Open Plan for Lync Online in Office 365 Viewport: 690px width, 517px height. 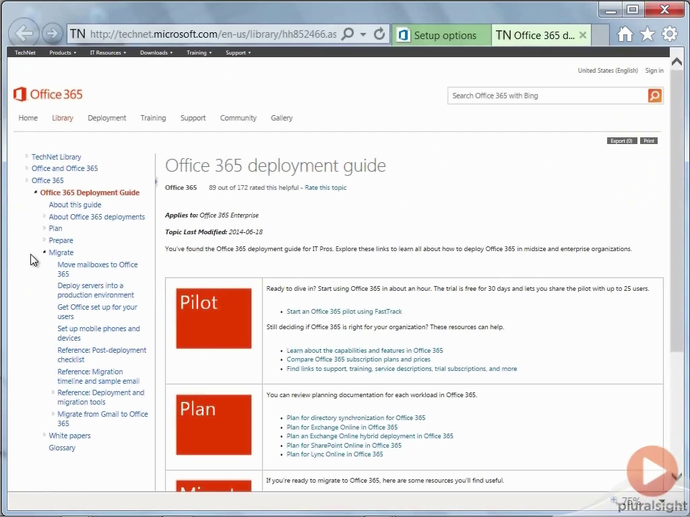tap(335, 454)
